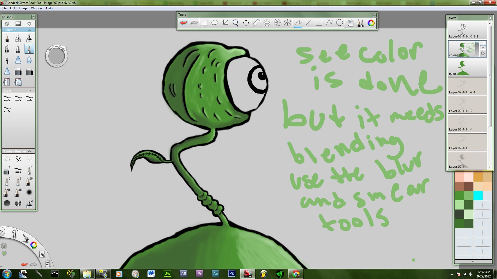Screen dimensions: 497x279
Task: Pick the cyan color swatch
Action: pyautogui.click(x=478, y=196)
